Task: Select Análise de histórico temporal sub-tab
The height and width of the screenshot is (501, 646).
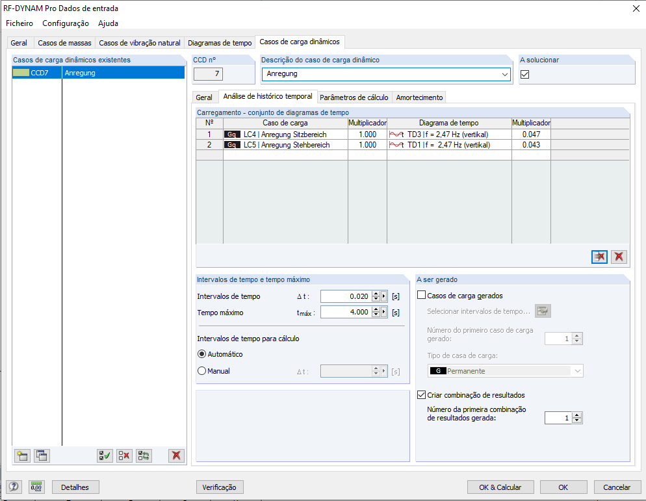Action: [x=268, y=96]
